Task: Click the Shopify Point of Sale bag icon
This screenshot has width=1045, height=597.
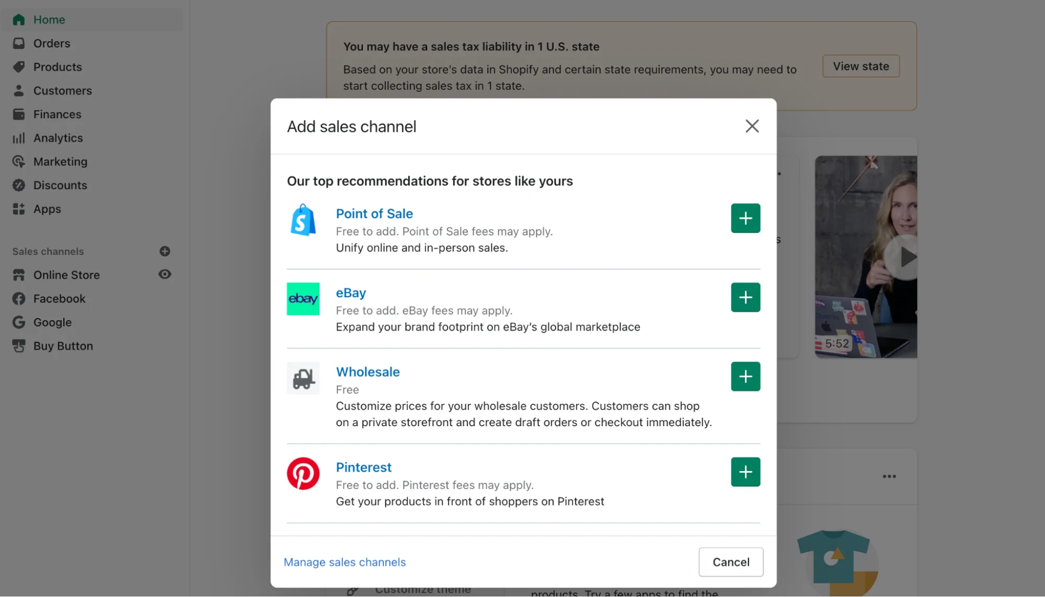Action: point(303,220)
